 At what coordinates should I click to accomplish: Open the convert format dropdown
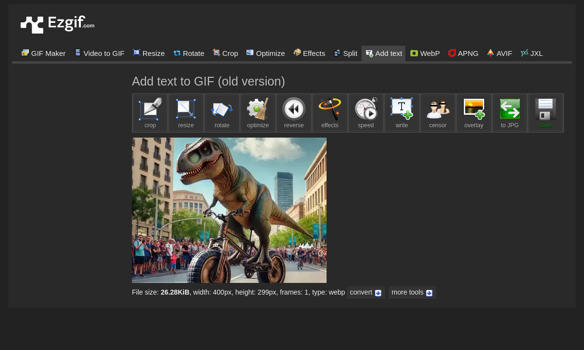pyautogui.click(x=365, y=292)
